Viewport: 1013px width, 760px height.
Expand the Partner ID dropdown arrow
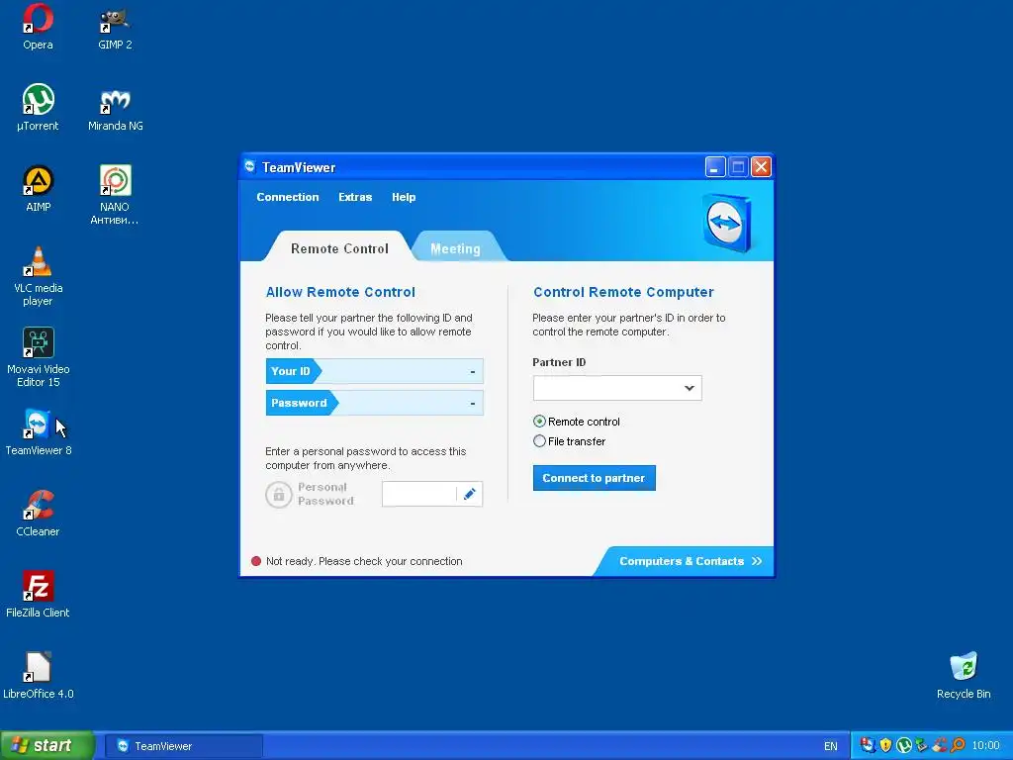coord(690,388)
